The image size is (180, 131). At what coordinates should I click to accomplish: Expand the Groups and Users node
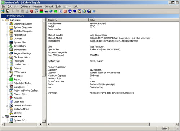(x=7, y=106)
